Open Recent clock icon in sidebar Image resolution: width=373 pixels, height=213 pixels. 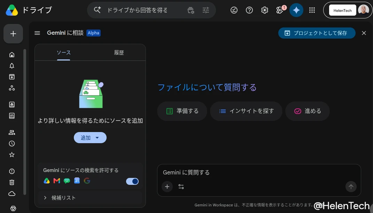pyautogui.click(x=12, y=144)
